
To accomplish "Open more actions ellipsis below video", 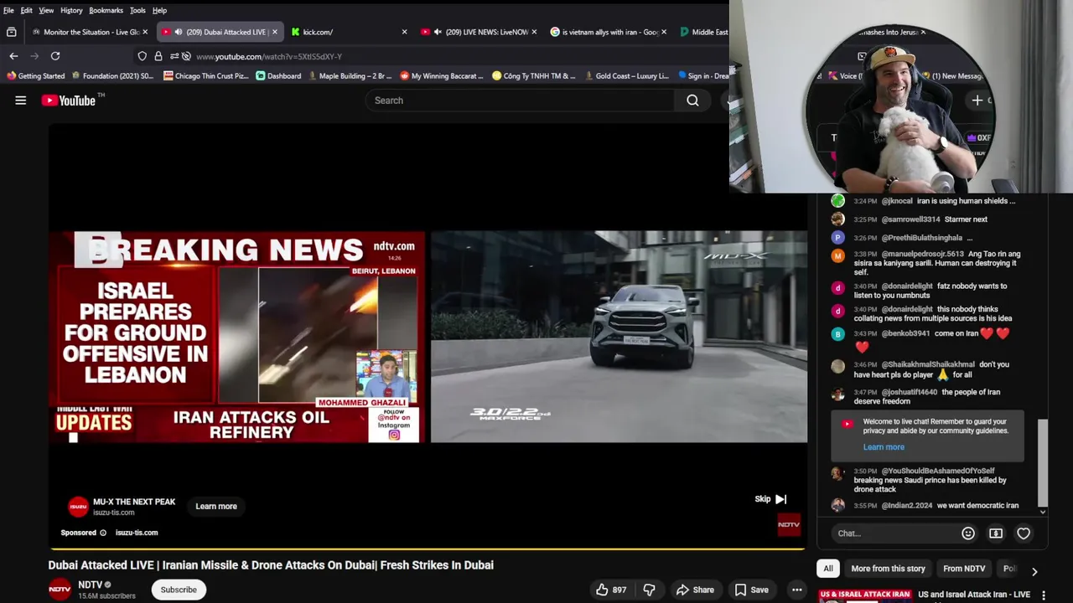I will (797, 590).
